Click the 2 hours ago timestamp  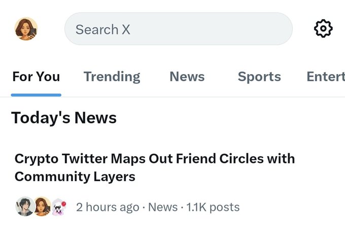[x=108, y=207]
